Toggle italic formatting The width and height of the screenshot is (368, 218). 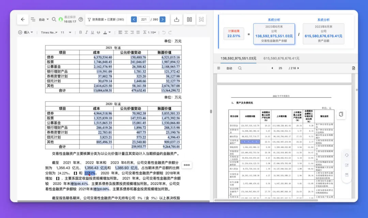click(86, 32)
